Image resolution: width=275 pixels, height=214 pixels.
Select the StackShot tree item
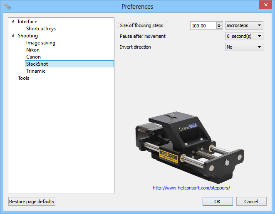coord(69,64)
